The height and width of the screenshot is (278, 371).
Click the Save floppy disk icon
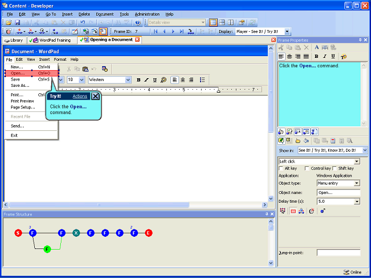coord(17,23)
